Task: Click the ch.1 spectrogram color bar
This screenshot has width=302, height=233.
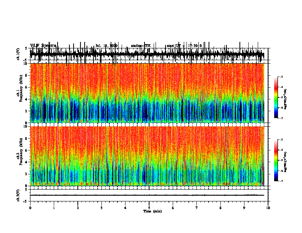Action: coord(276,97)
